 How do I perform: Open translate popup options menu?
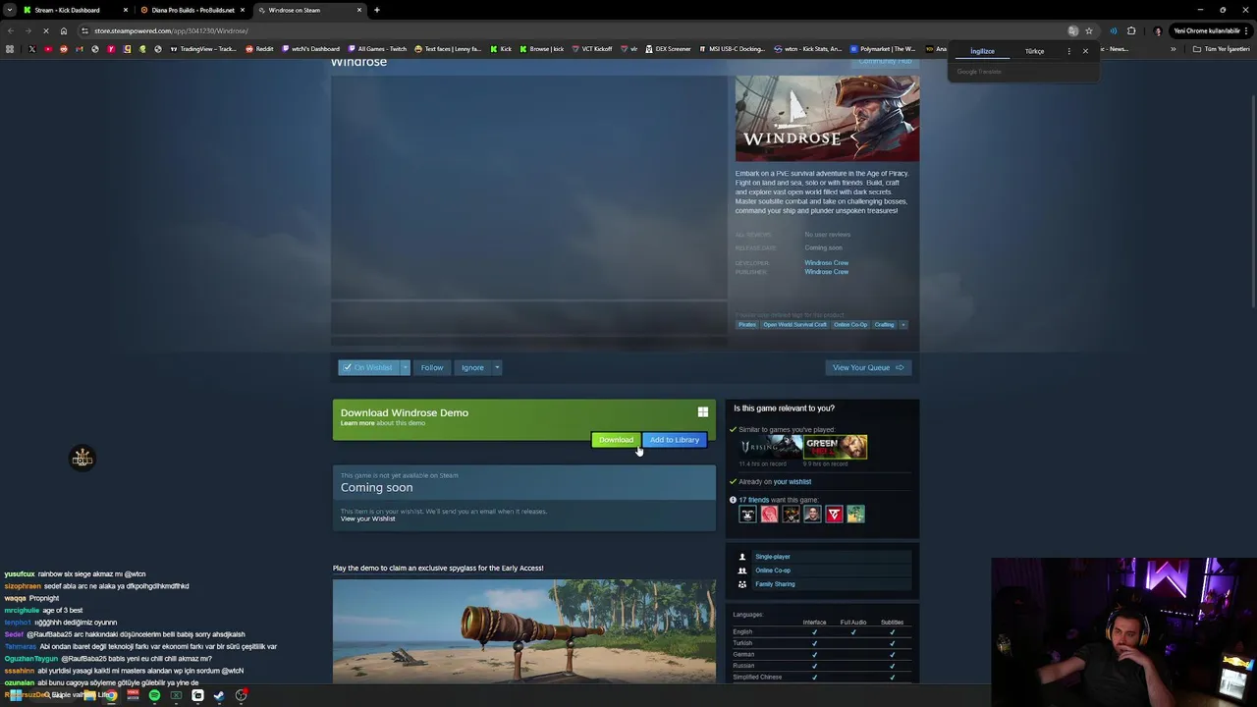point(1069,51)
